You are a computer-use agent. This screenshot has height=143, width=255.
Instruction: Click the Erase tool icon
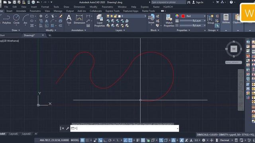click(61, 16)
